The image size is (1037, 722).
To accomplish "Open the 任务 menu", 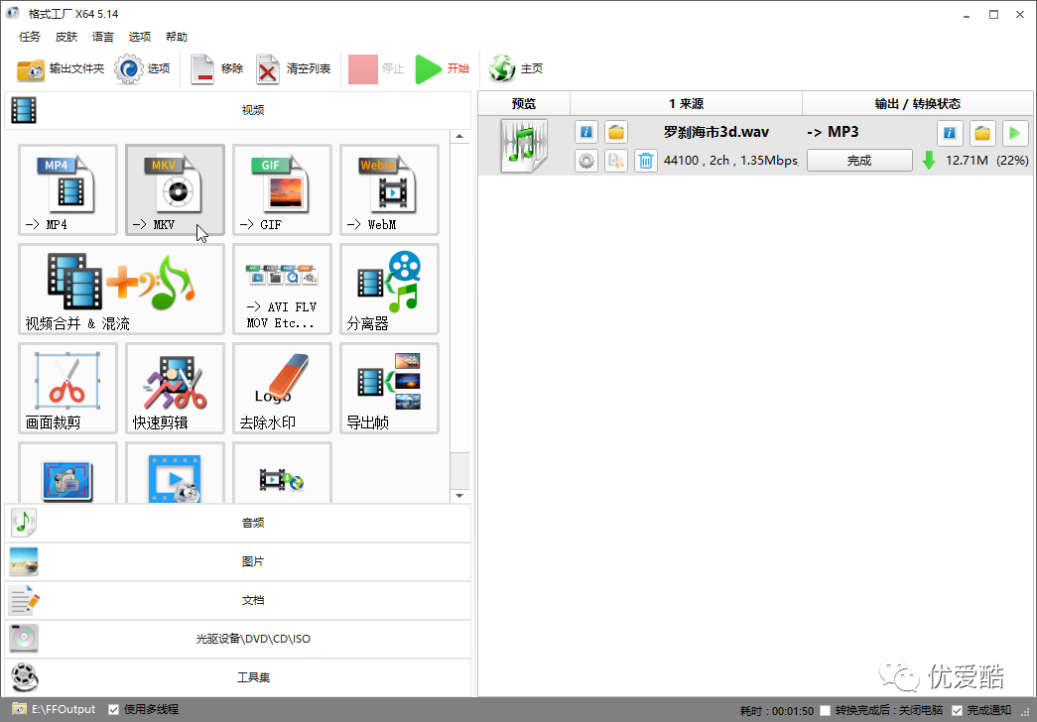I will 30,37.
